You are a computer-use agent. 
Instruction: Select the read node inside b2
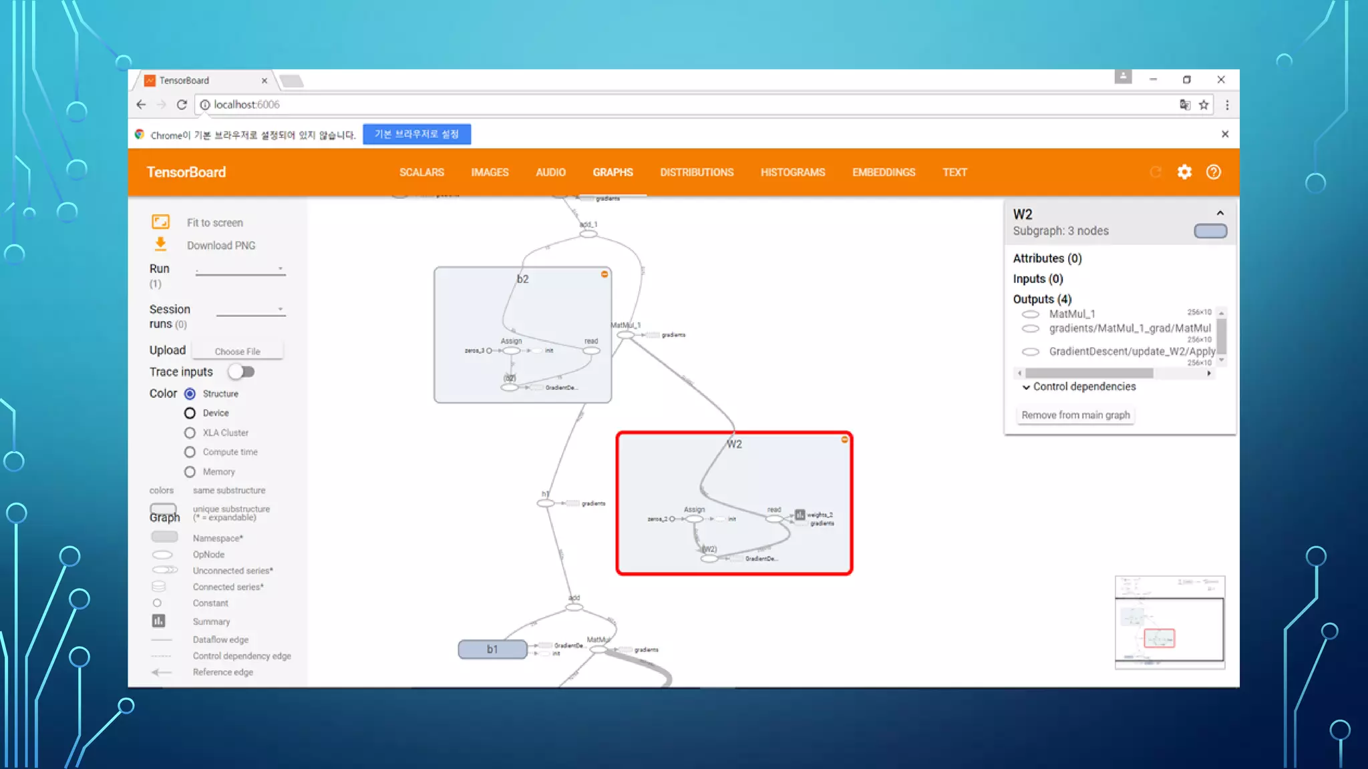pyautogui.click(x=591, y=350)
